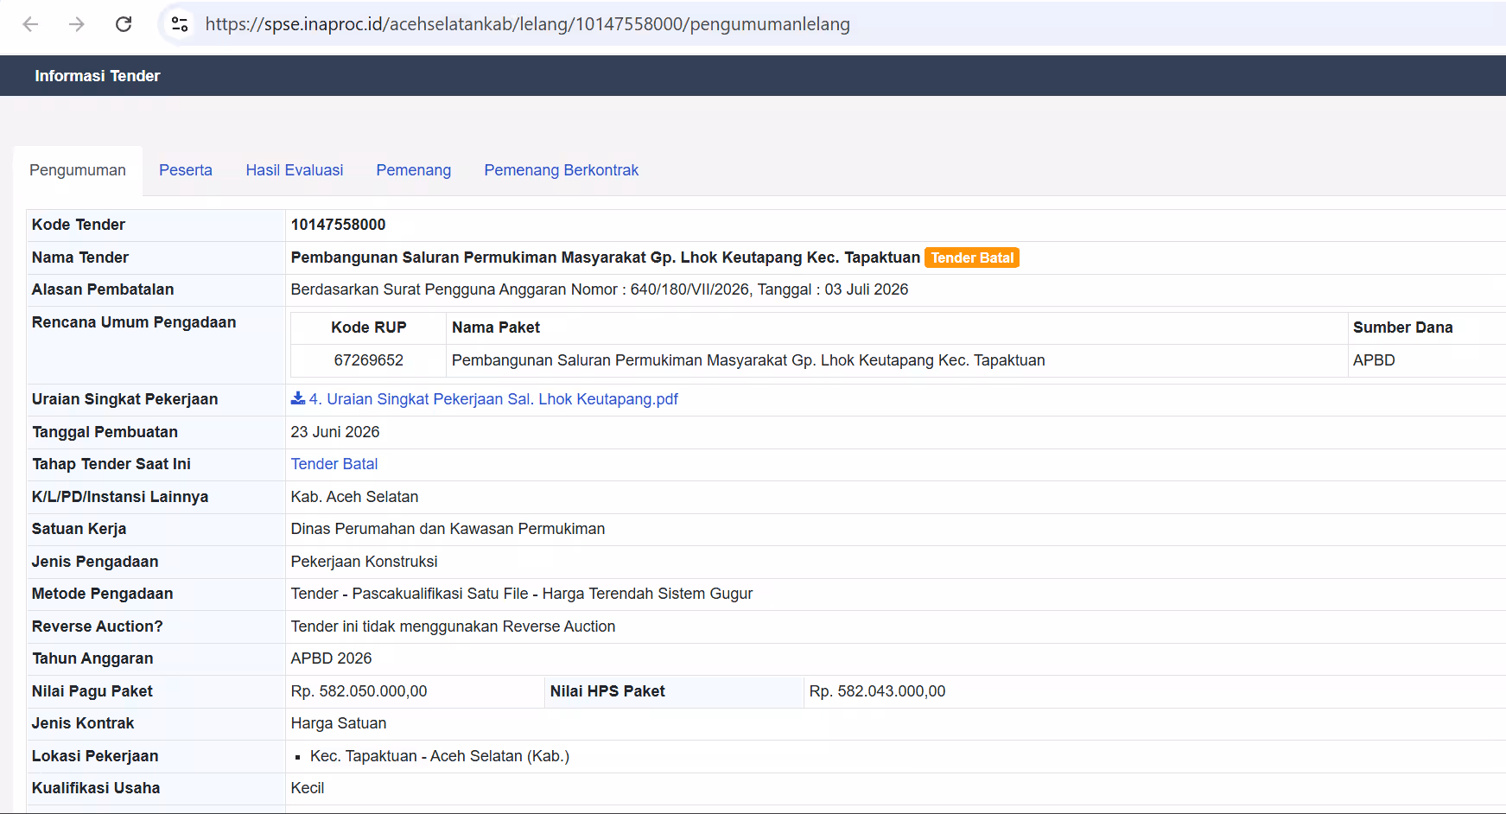Open site information icon in address bar
The height and width of the screenshot is (814, 1506).
pos(180,24)
